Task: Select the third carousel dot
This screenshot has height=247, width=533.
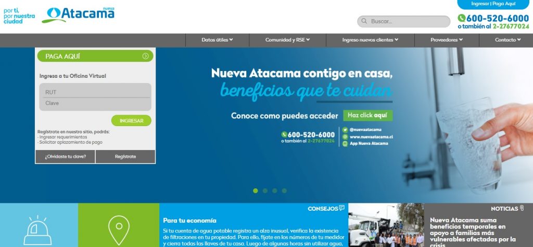Action: (275, 191)
